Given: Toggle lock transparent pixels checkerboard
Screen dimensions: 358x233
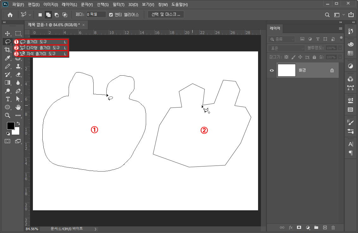Looking at the screenshot, I should coord(286,57).
